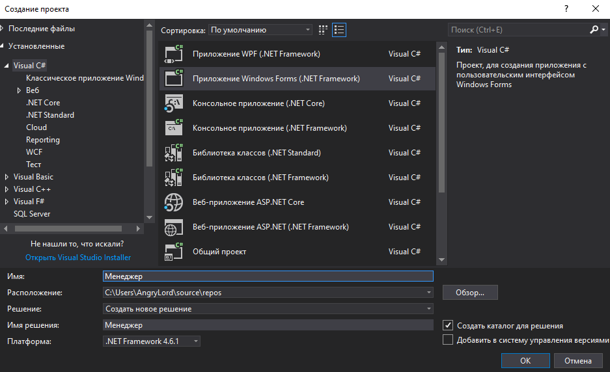Click the .NET Framework class library icon
Screen dimensions: 610x372
click(x=174, y=178)
